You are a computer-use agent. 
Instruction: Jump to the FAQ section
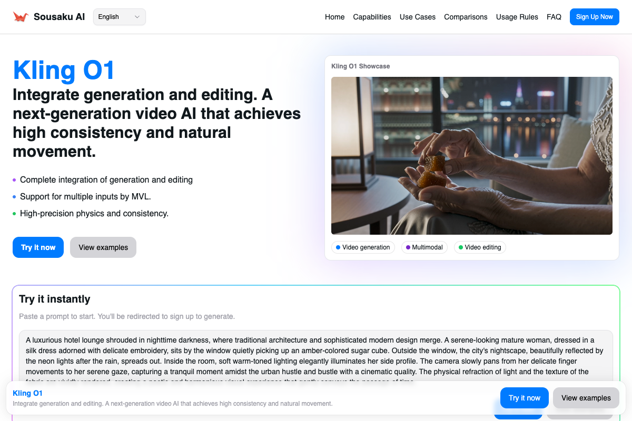point(554,17)
